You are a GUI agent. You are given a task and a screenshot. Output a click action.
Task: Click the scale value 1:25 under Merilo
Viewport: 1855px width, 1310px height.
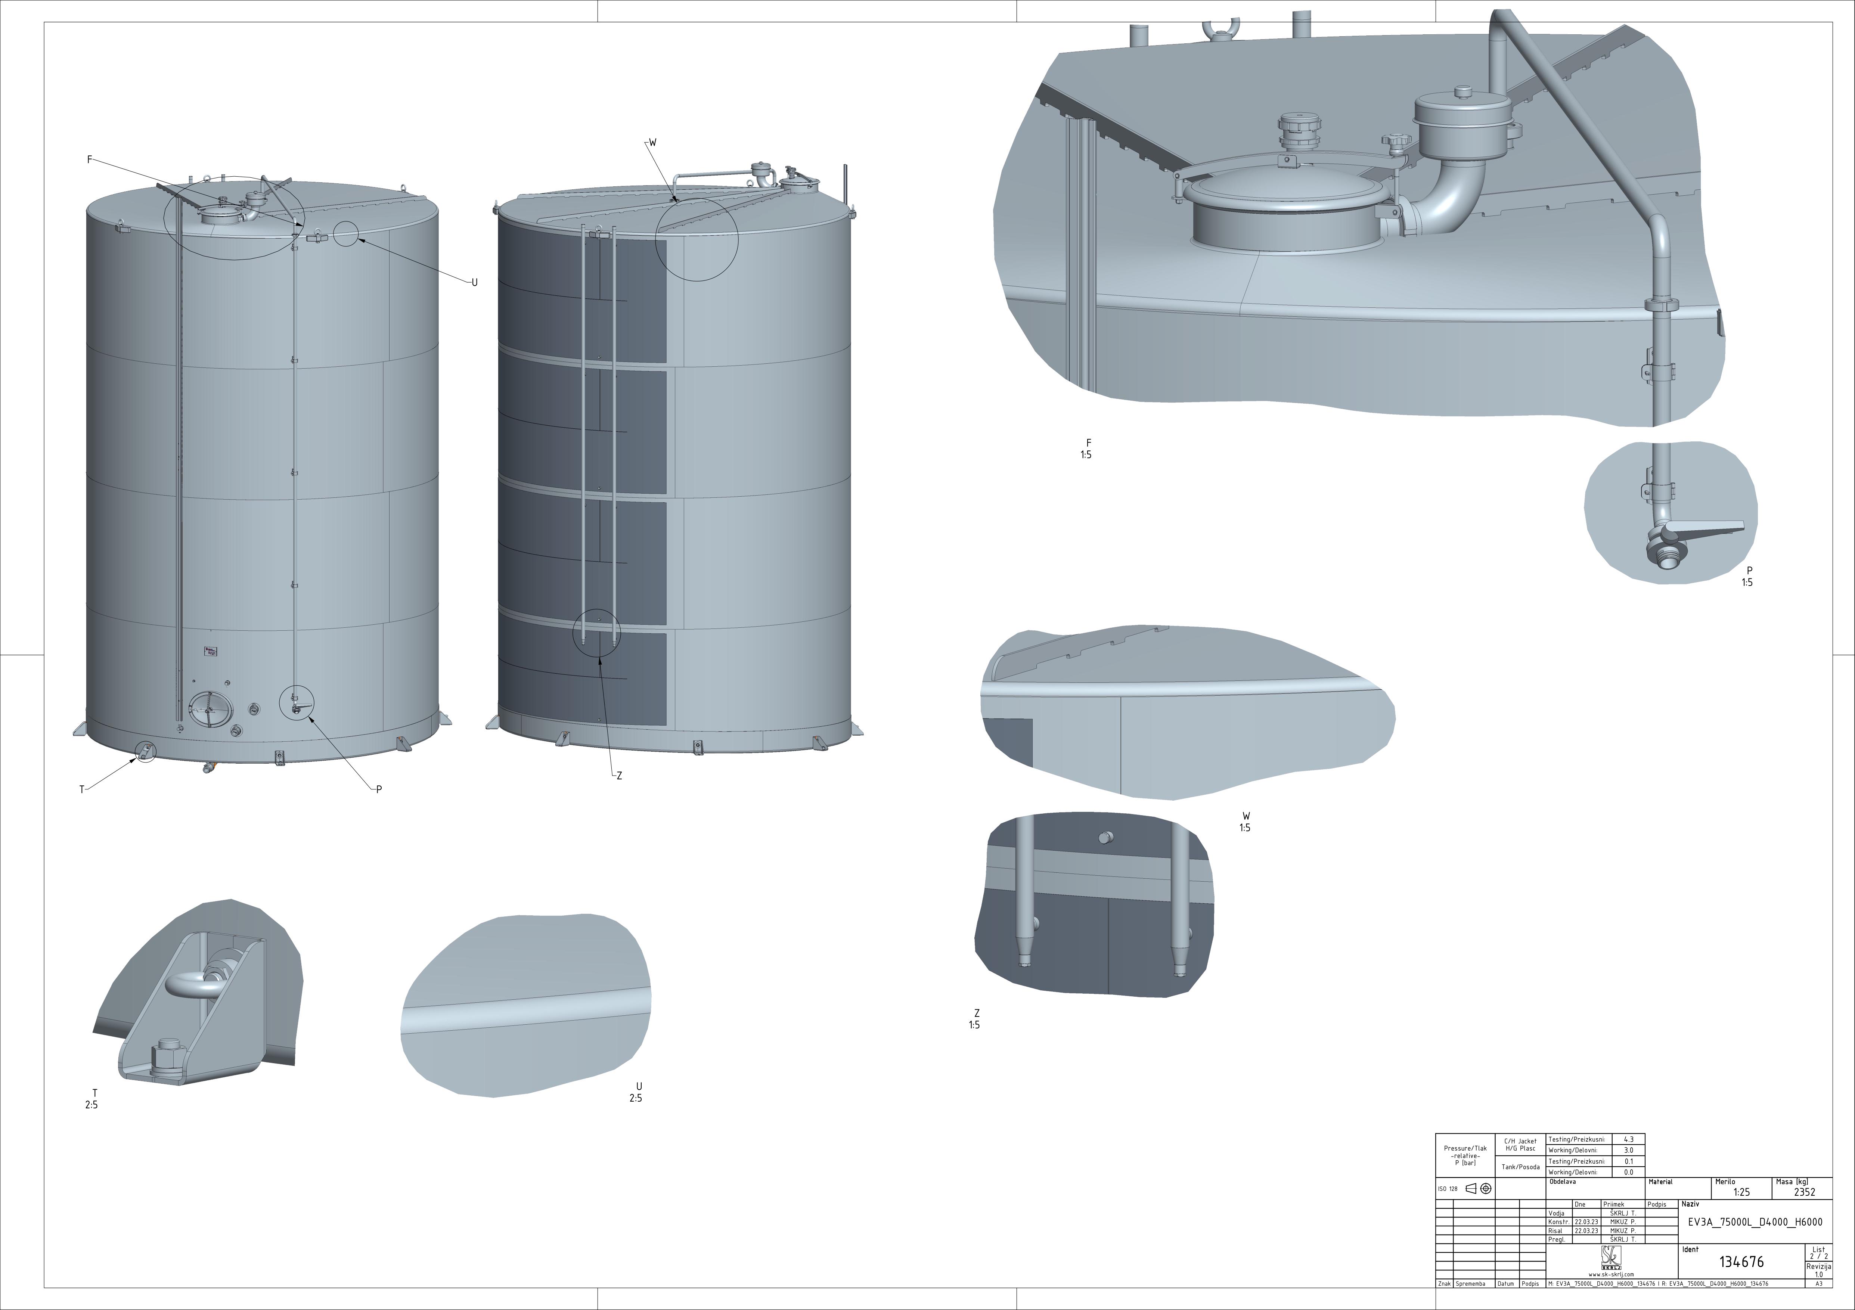pos(1742,1192)
